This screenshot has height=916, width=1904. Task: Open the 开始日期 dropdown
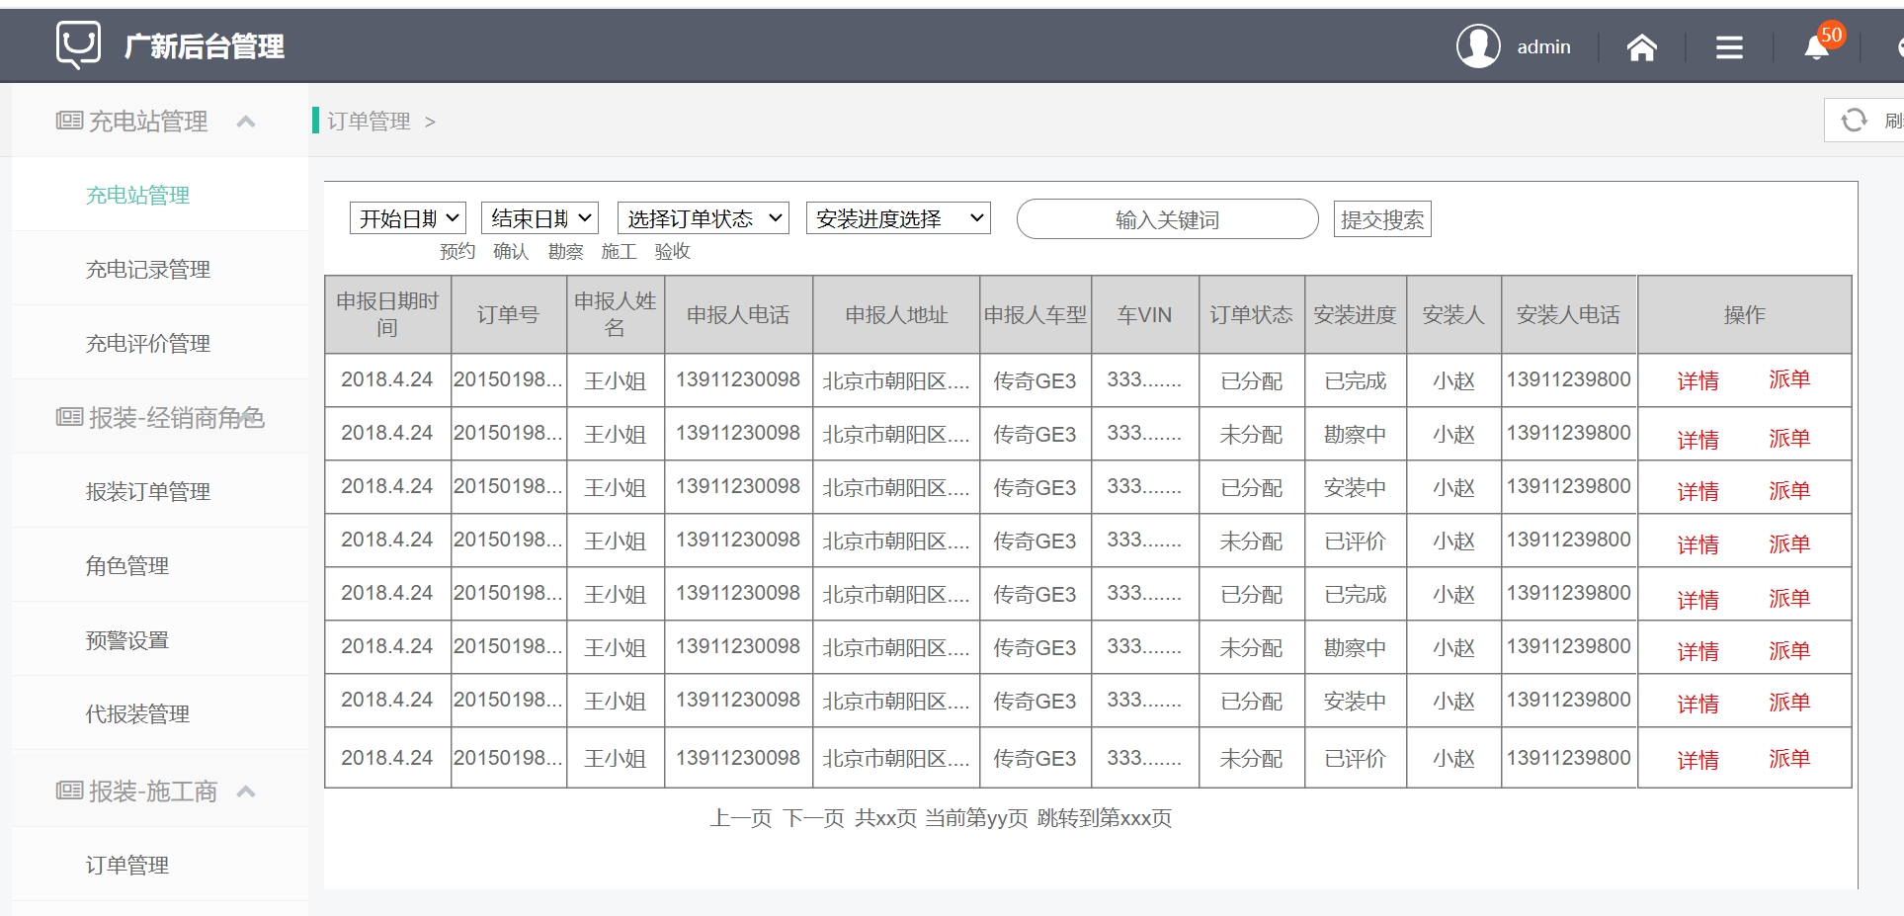click(408, 218)
